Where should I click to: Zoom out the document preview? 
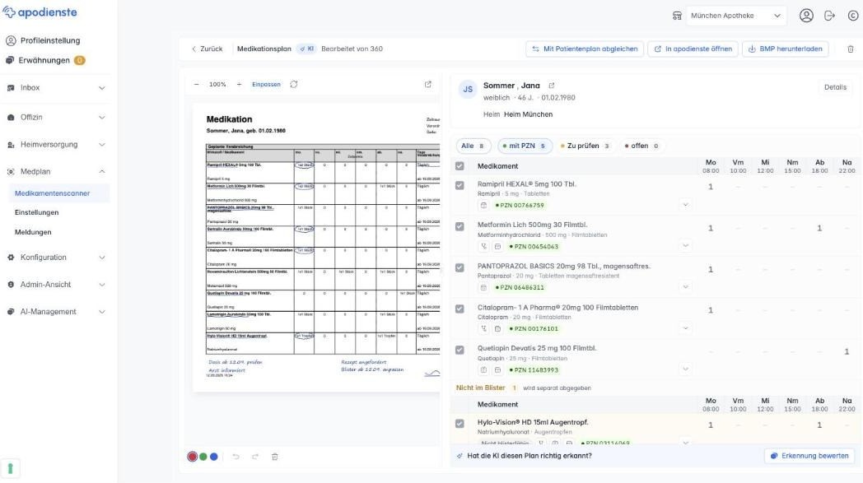(x=197, y=84)
